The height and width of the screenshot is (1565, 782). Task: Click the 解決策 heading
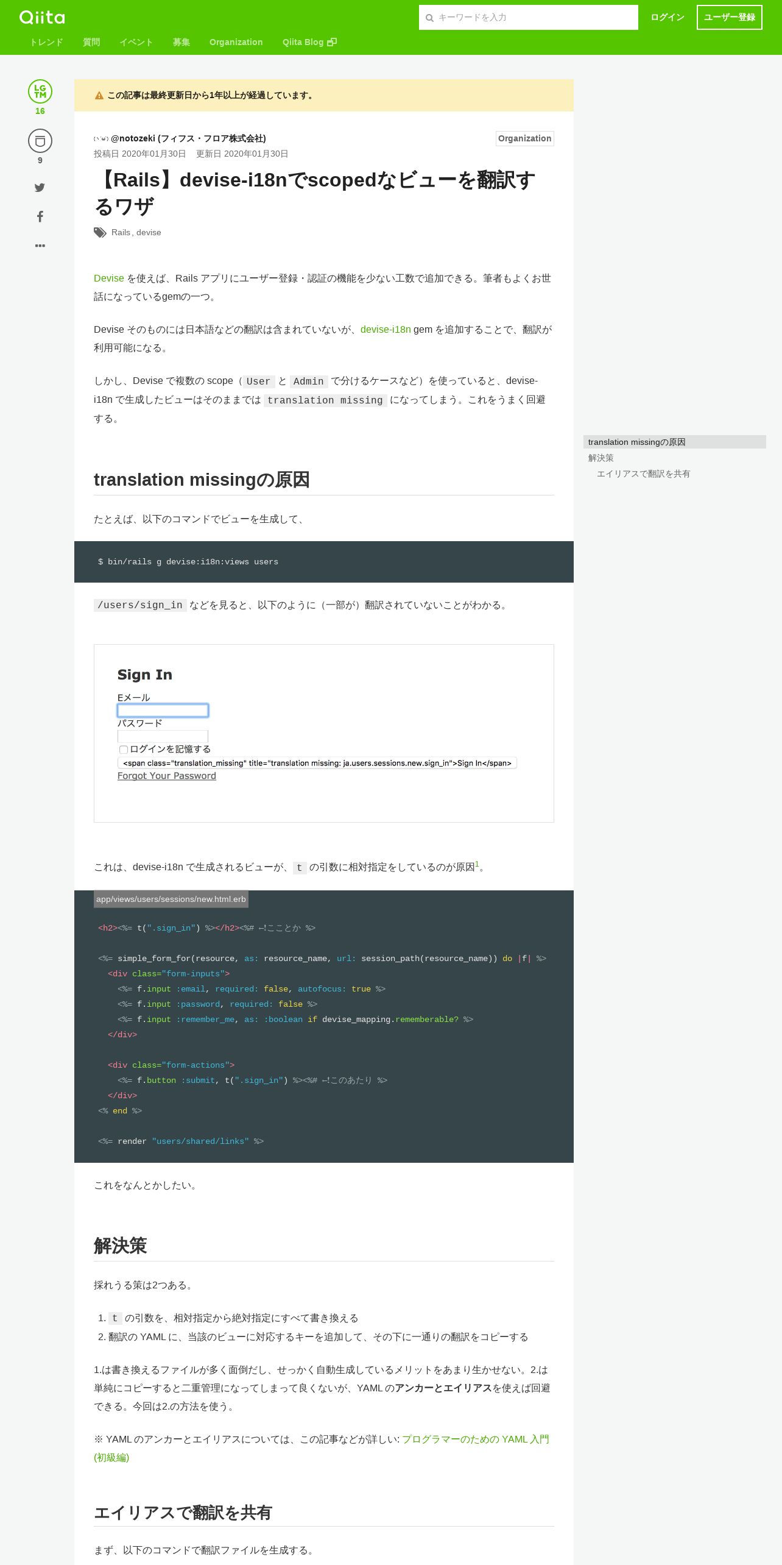pos(121,1246)
